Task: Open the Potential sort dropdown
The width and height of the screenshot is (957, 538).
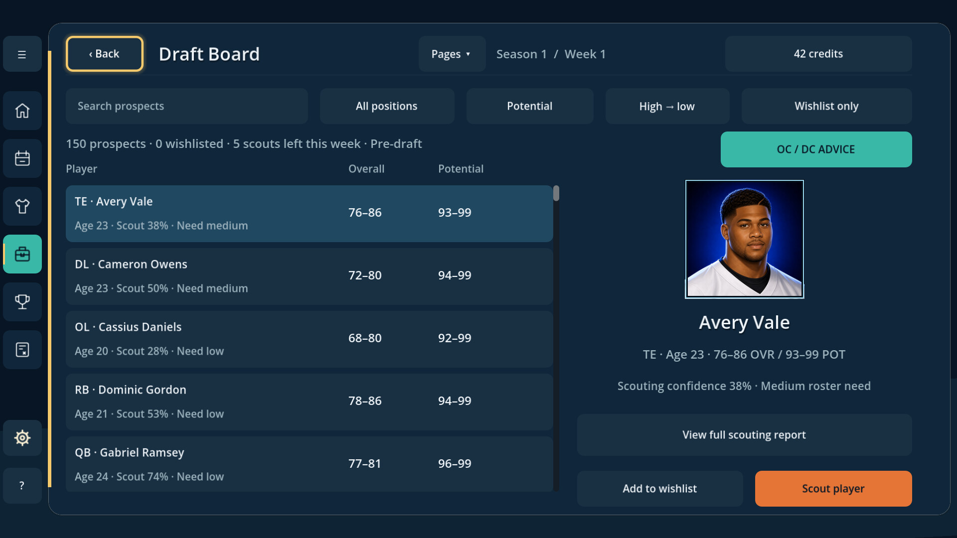Action: (529, 106)
